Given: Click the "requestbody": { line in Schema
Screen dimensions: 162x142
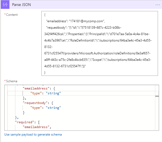Looking at the screenshot, I should [x=38, y=103].
